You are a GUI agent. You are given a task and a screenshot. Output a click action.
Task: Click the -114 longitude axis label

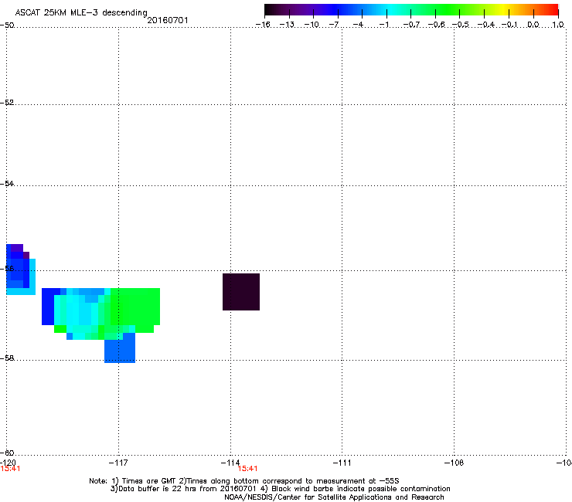click(x=230, y=463)
